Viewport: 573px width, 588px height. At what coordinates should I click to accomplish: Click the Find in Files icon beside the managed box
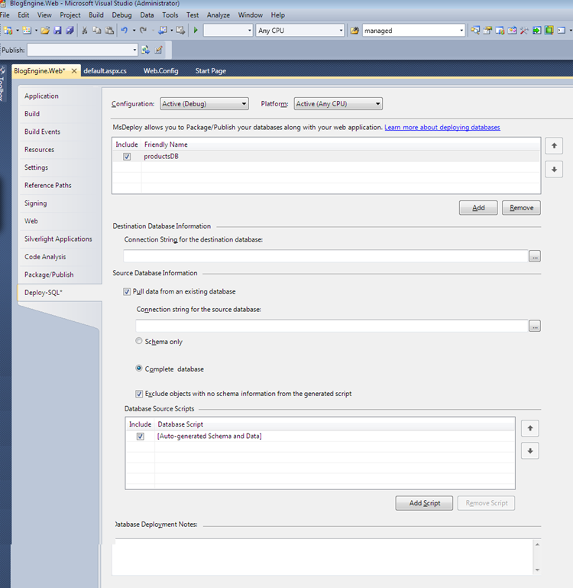(x=354, y=31)
